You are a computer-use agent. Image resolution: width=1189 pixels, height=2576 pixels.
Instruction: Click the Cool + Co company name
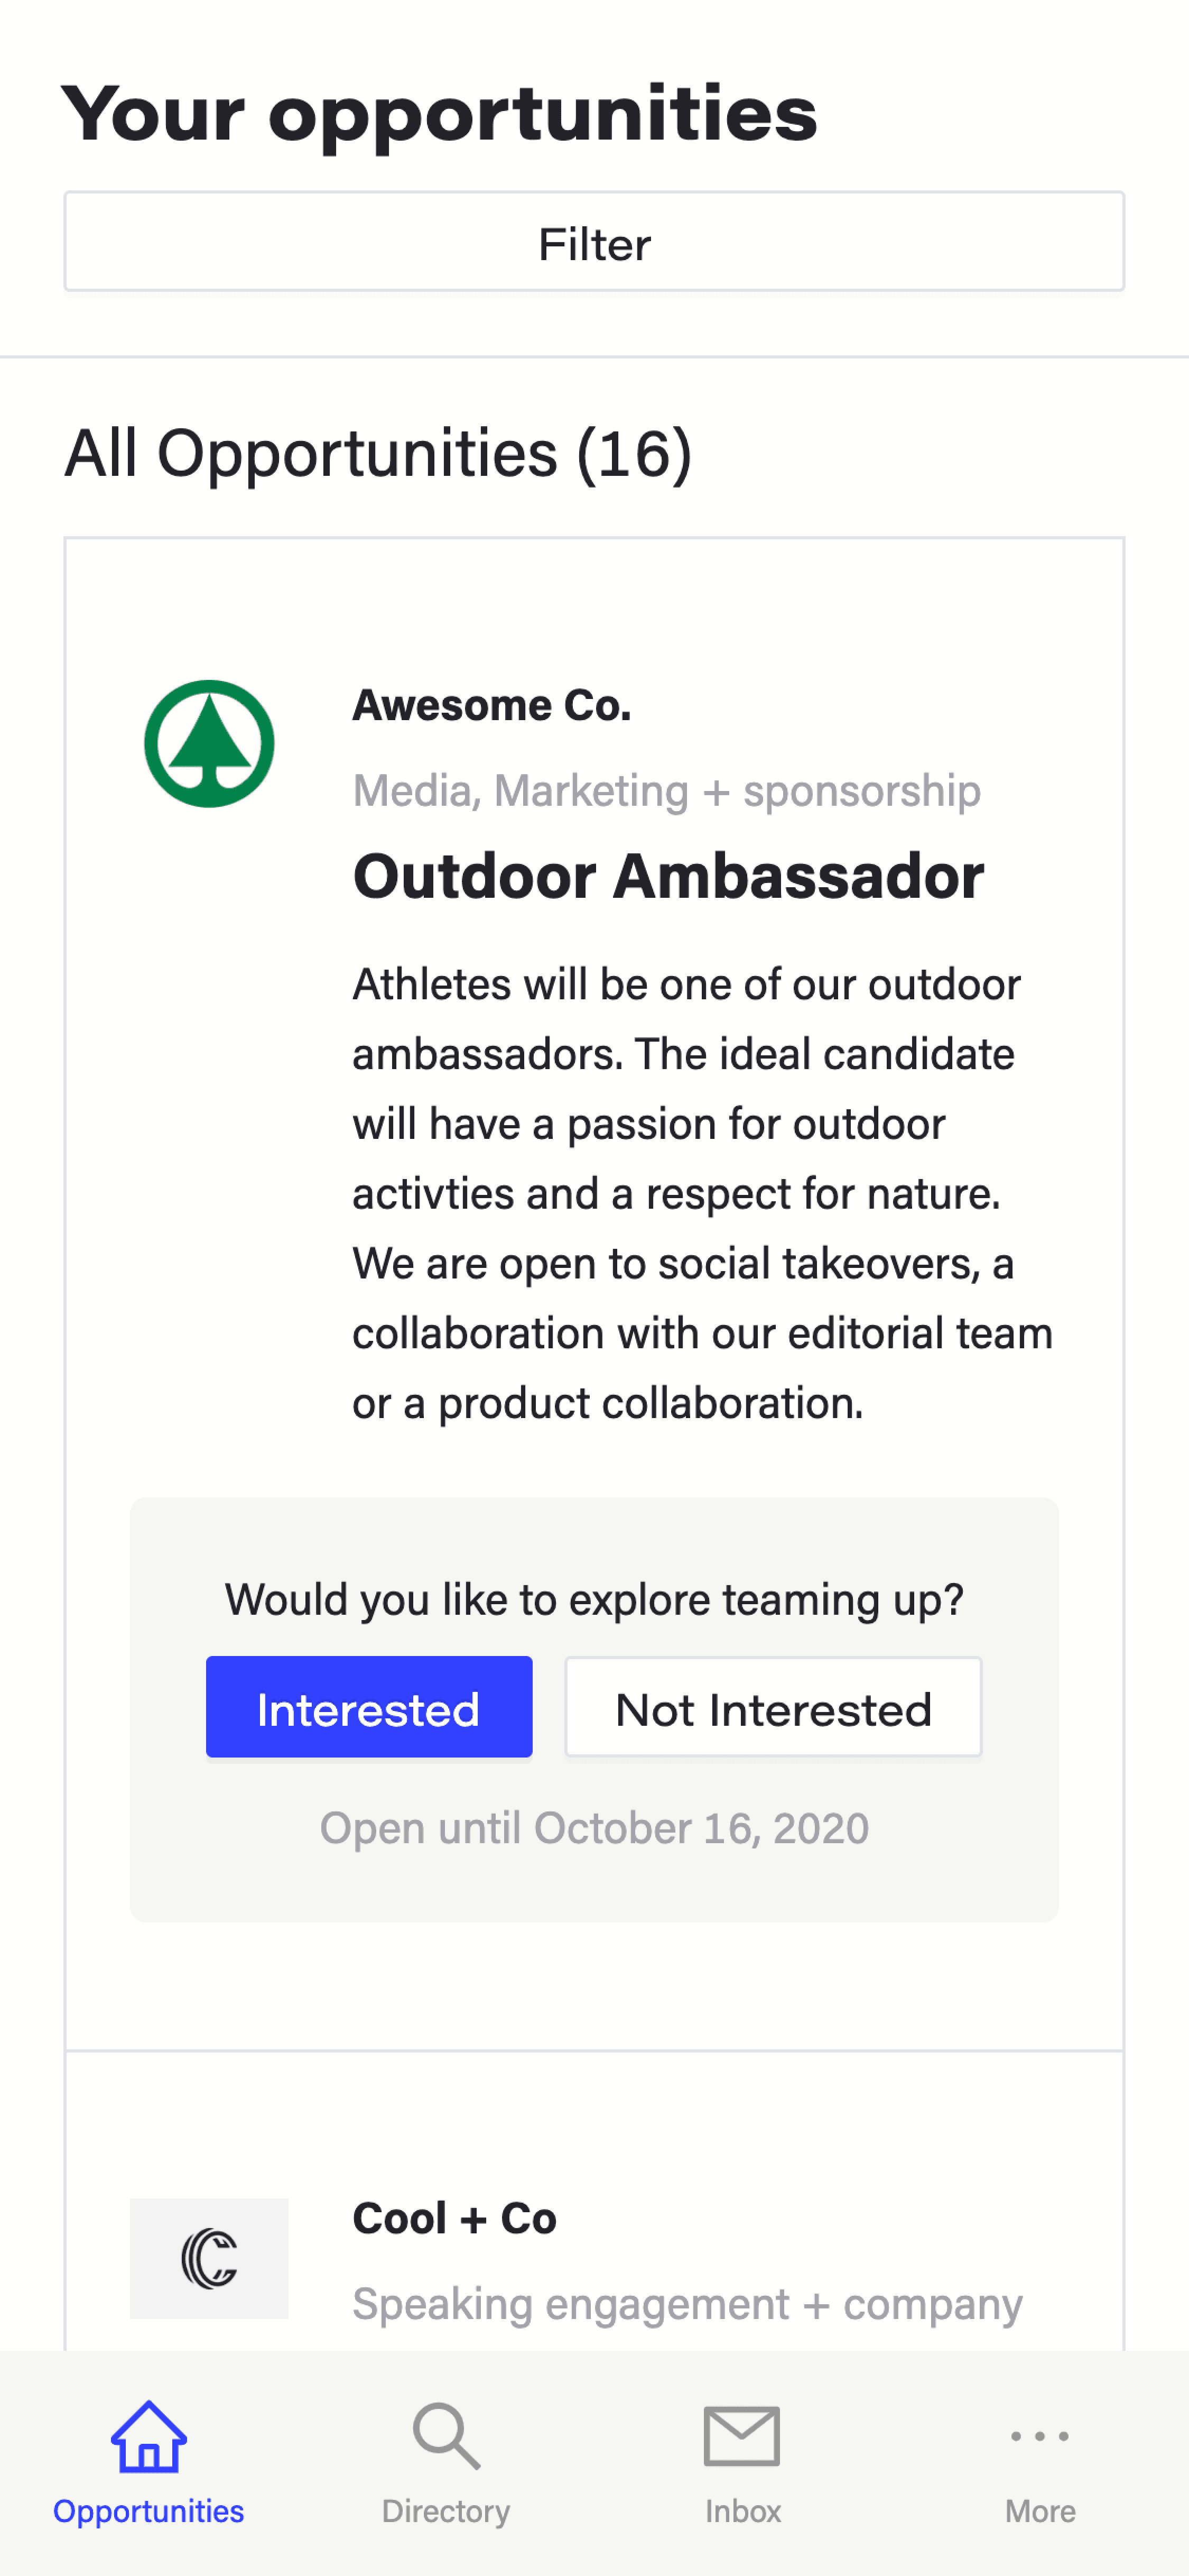[454, 2219]
